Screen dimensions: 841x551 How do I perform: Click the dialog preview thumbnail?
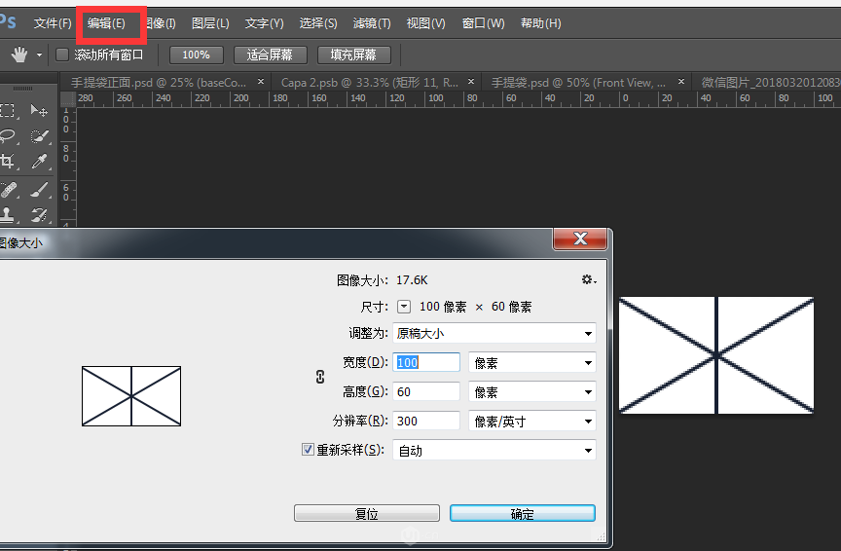point(131,396)
